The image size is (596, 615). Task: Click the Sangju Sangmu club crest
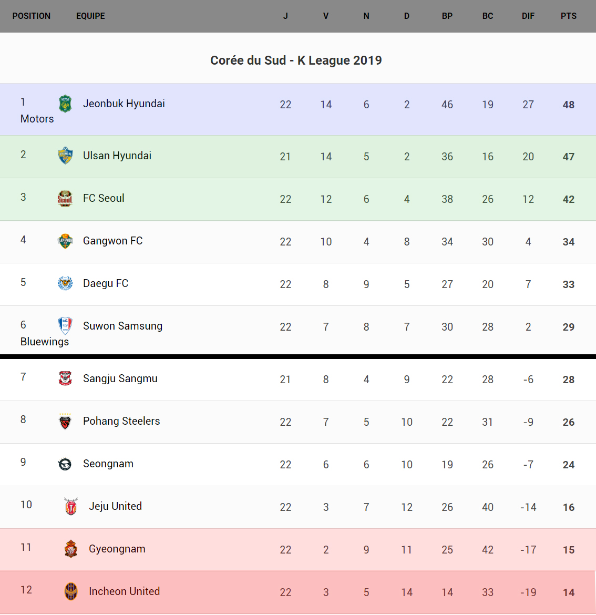(x=65, y=378)
